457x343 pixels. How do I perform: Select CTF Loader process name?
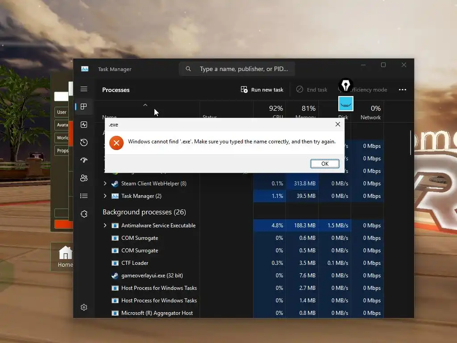(x=135, y=263)
